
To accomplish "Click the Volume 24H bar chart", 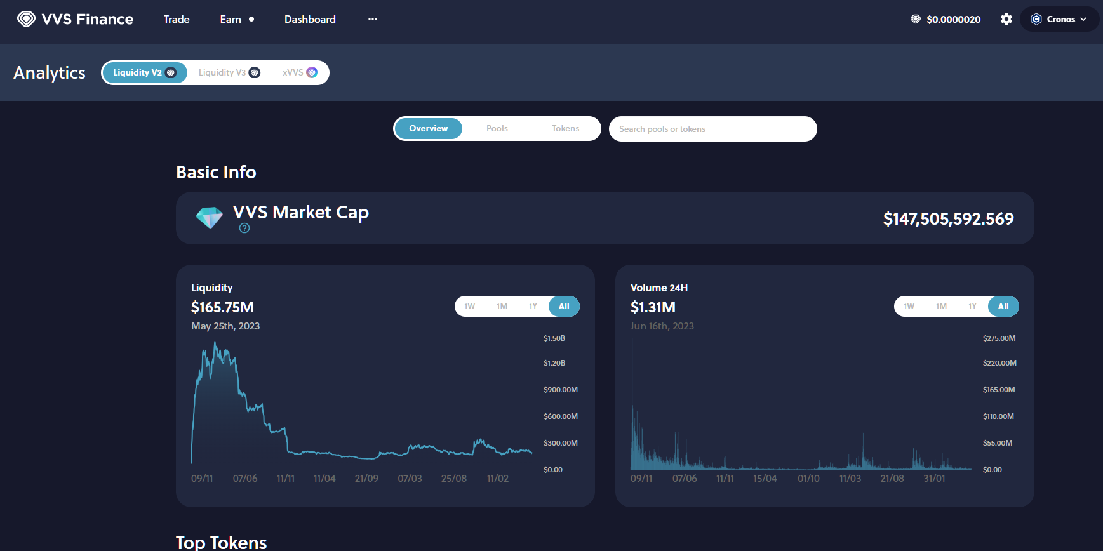I will tap(801, 404).
